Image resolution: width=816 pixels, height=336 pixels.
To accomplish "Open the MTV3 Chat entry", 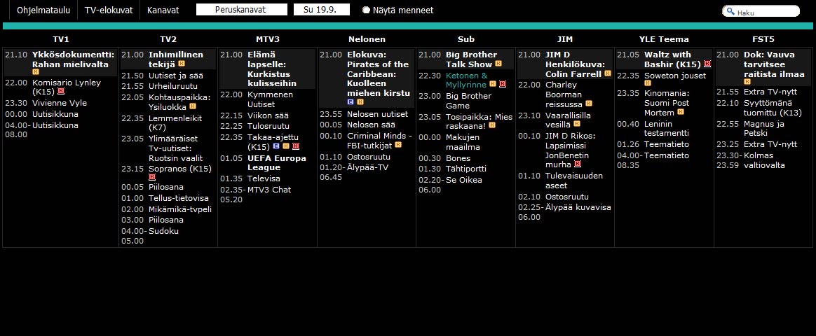I will coord(269,190).
